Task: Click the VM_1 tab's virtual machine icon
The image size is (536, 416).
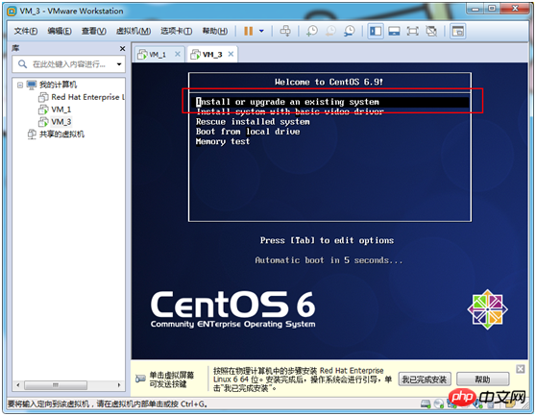Action: (x=142, y=55)
